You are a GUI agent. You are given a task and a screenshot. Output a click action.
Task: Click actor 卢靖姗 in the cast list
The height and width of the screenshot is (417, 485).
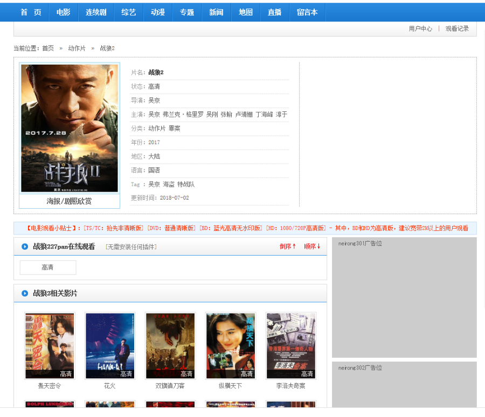244,115
